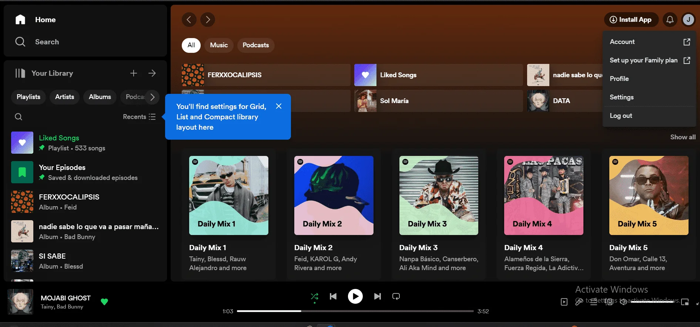700x327 pixels.
Task: Click the full screen arrows icon
Action: click(x=697, y=303)
